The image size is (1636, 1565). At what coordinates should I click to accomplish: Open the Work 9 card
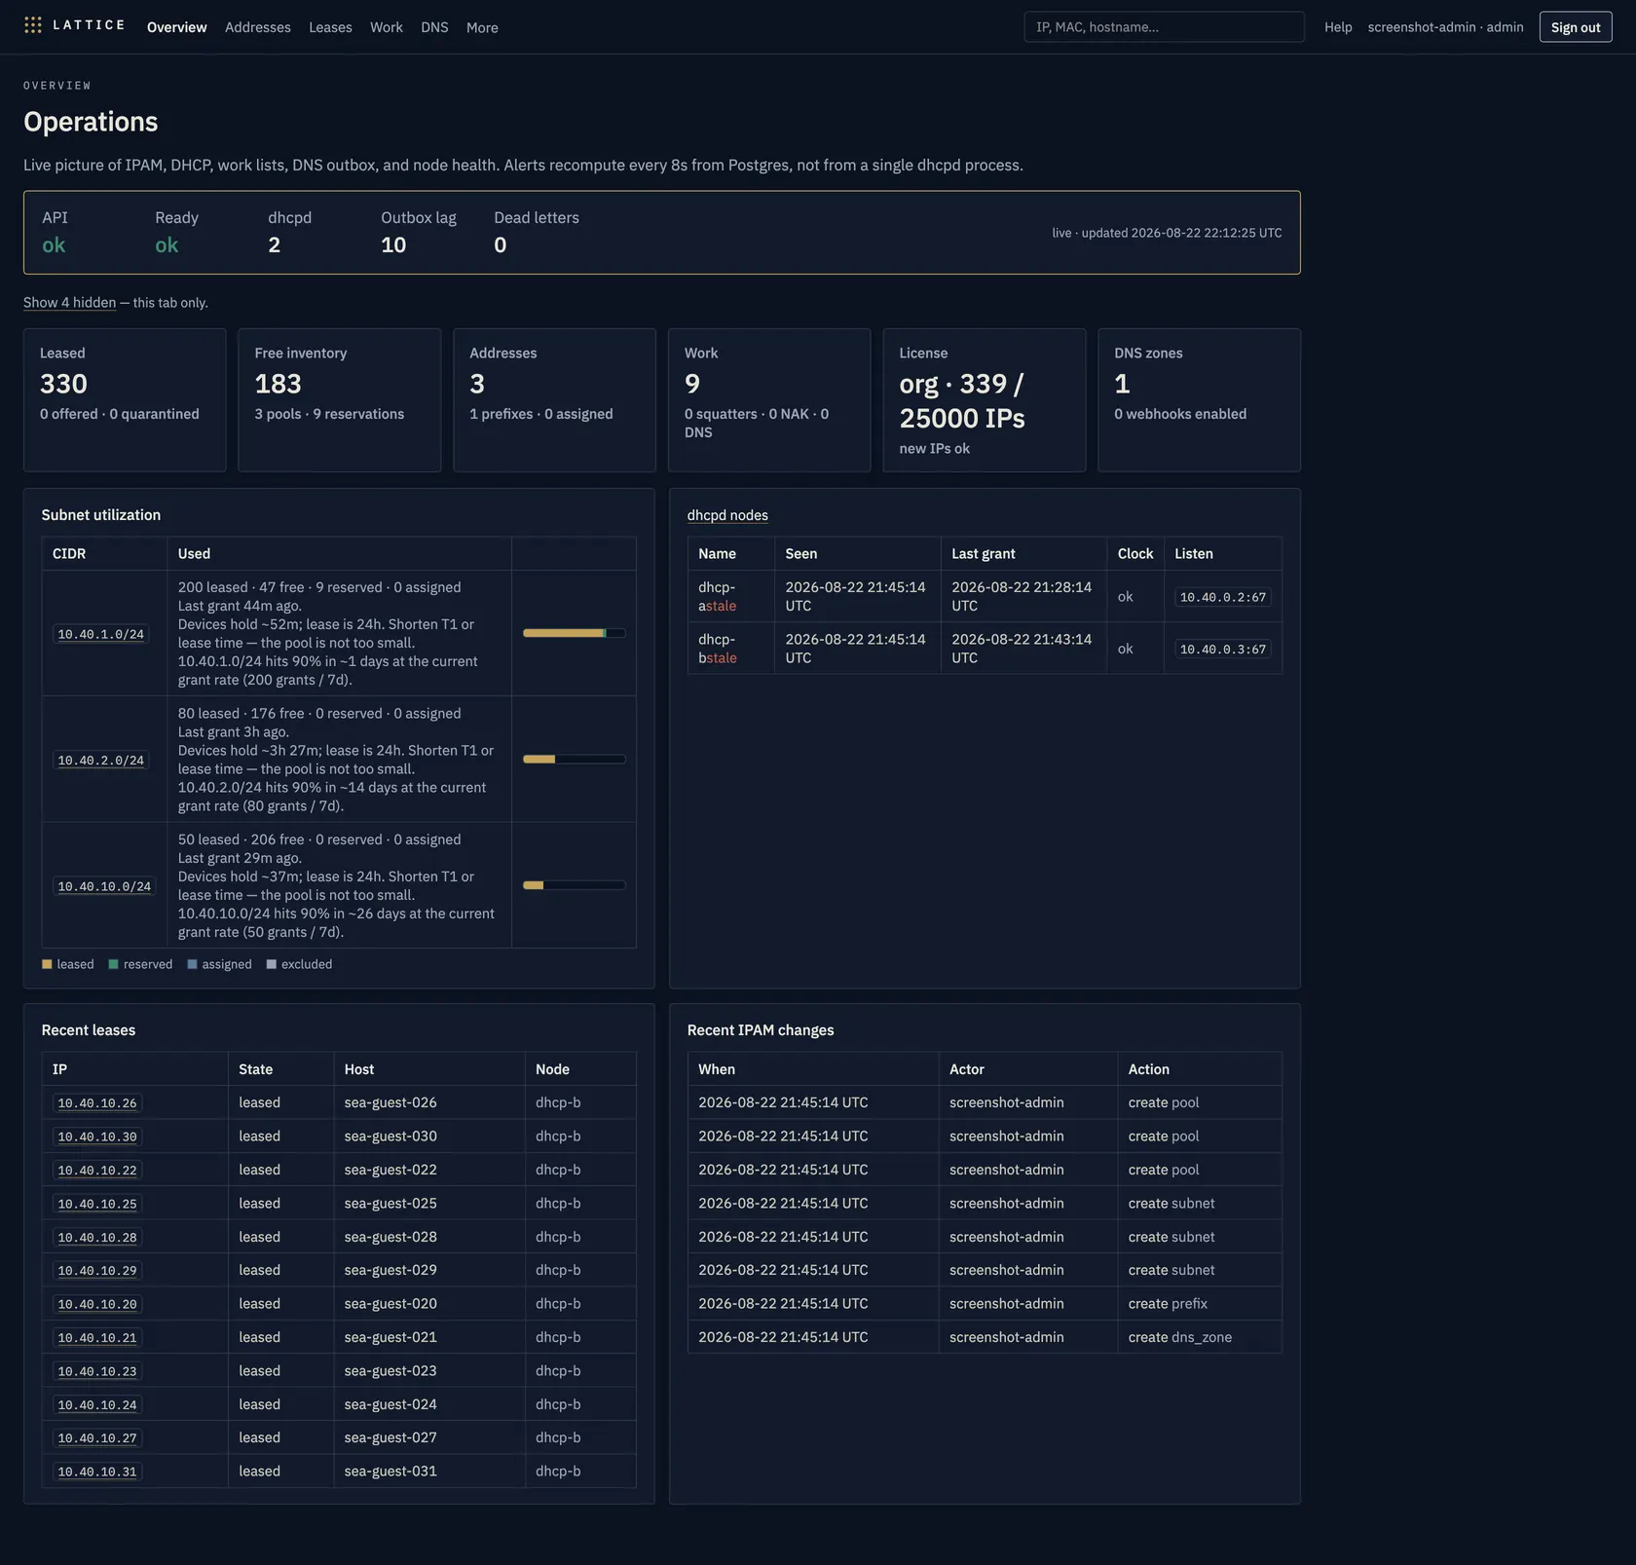[x=769, y=400]
